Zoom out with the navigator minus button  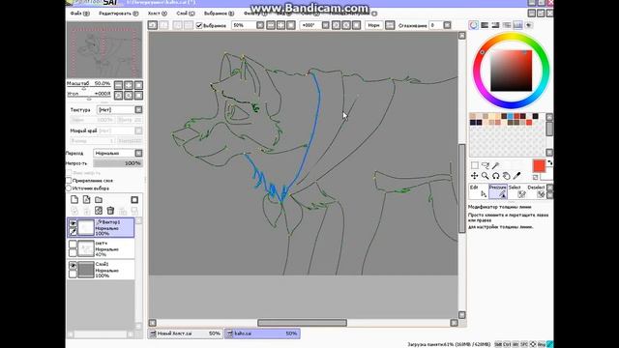point(118,85)
